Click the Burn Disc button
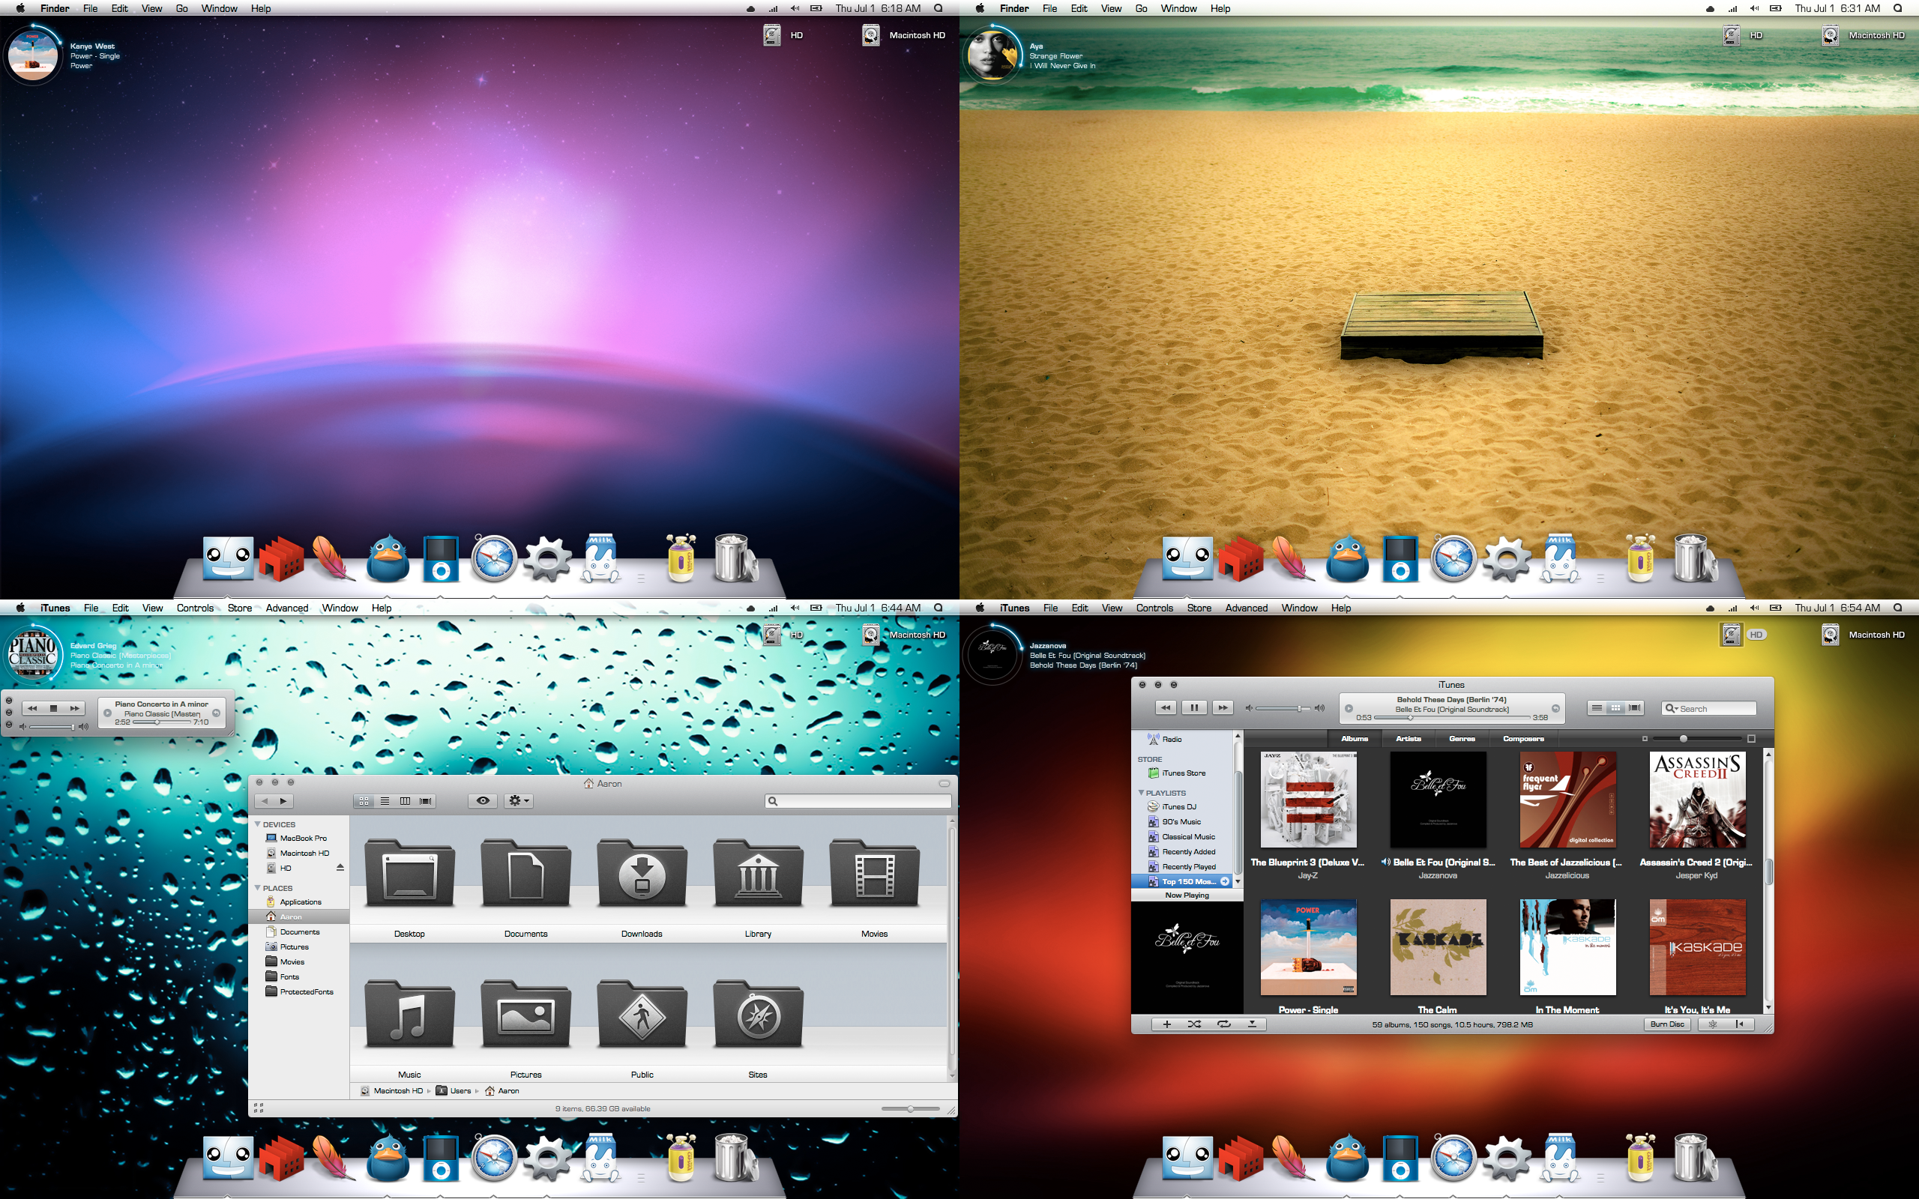The height and width of the screenshot is (1199, 1919). (1667, 1024)
